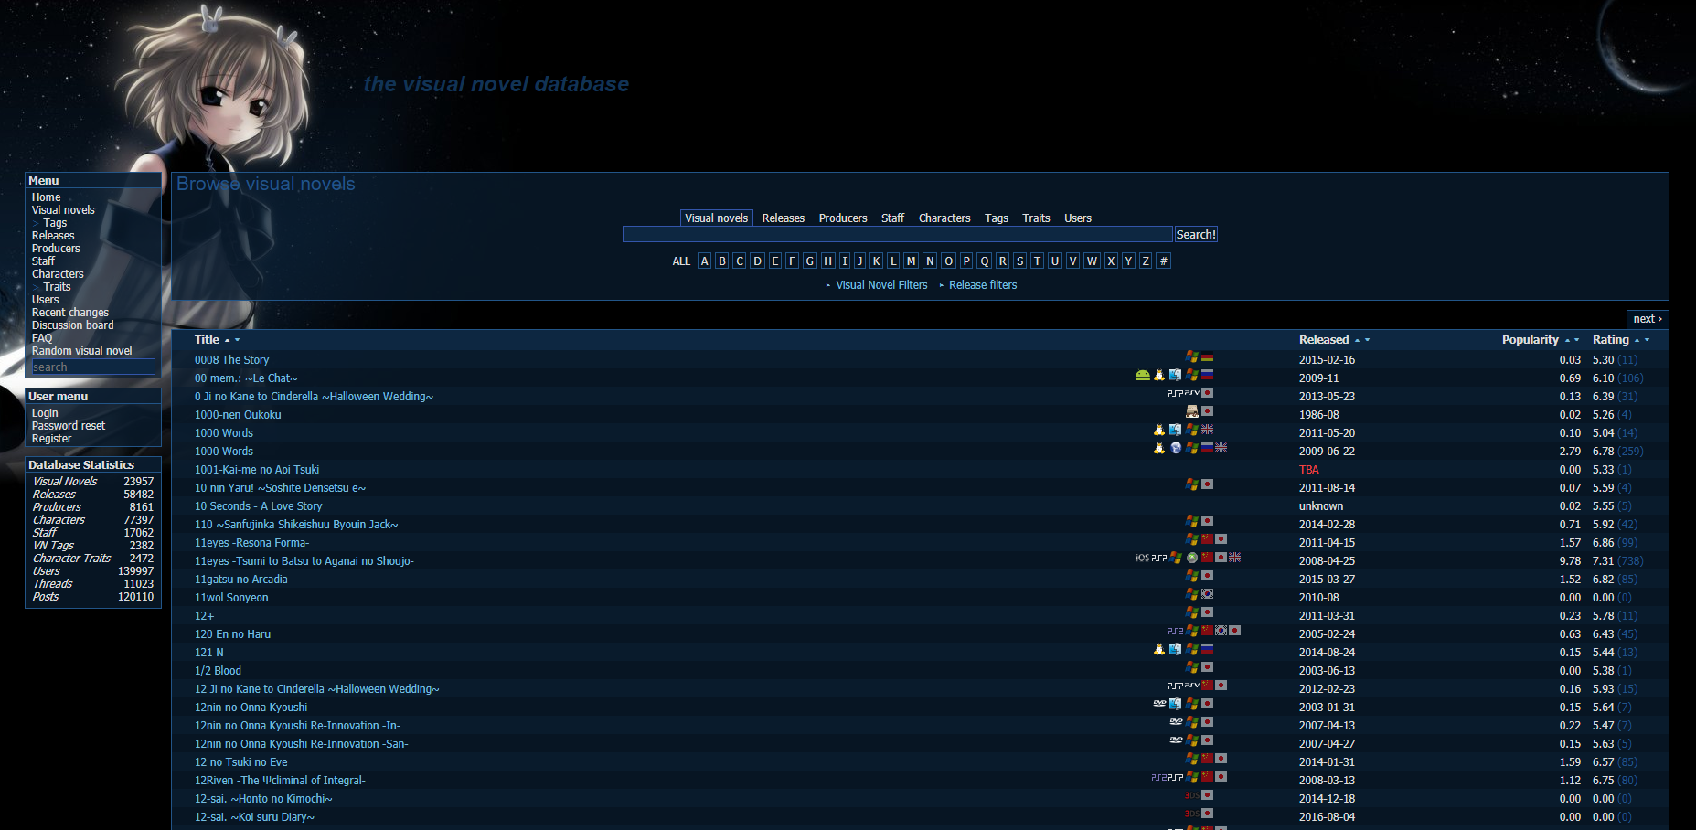
Task: Sort Rating column descending with down arrow
Action: tap(1648, 340)
